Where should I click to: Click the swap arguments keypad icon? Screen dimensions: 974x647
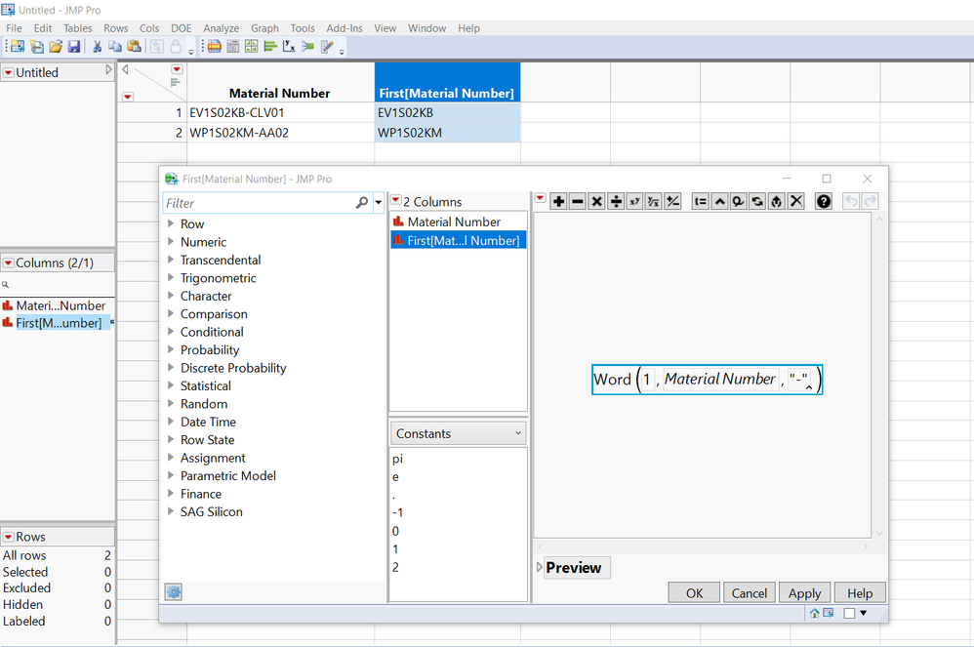(757, 201)
